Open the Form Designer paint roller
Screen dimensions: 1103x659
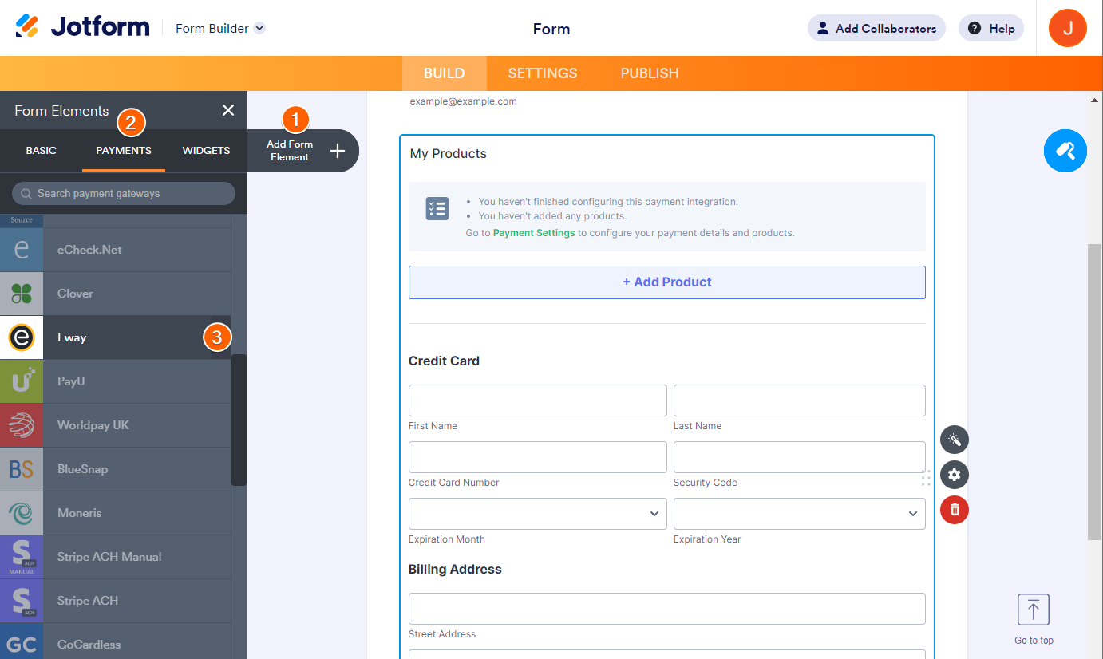click(1065, 151)
